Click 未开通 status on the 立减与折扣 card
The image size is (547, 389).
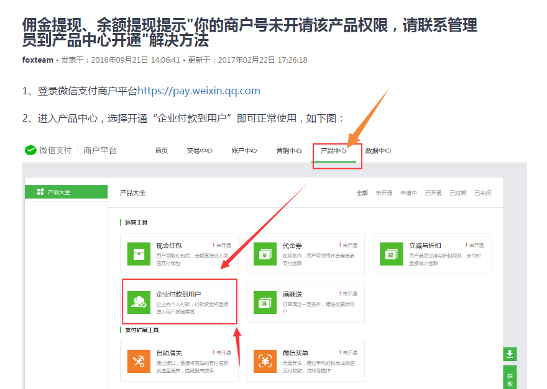click(474, 246)
